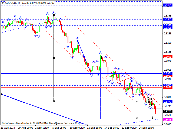Screen dimensions: 173x130
Task: Select the magenta 0.8648 target label
Action: 168,120
